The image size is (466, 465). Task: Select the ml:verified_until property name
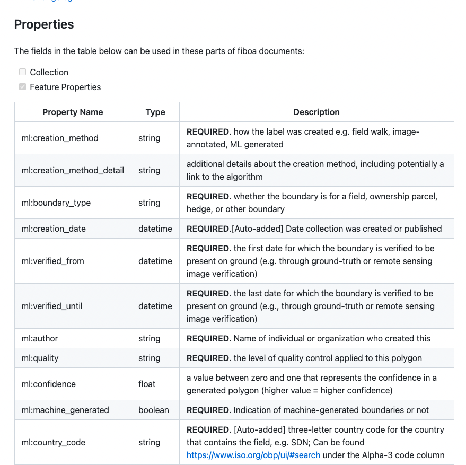point(52,306)
